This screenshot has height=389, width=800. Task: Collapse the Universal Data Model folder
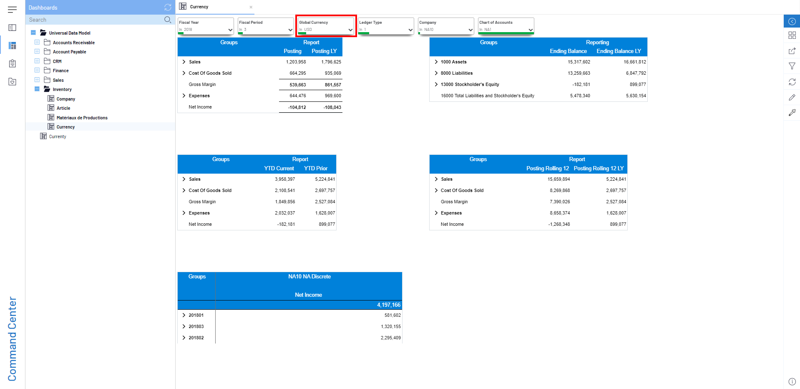pos(33,33)
